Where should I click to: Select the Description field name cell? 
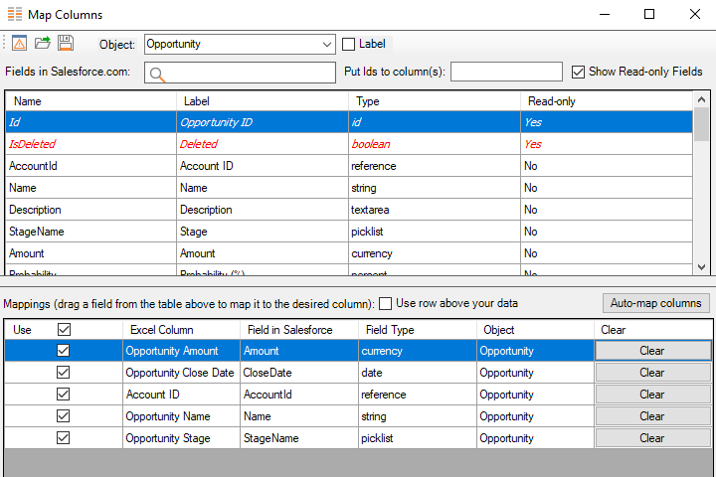90,210
